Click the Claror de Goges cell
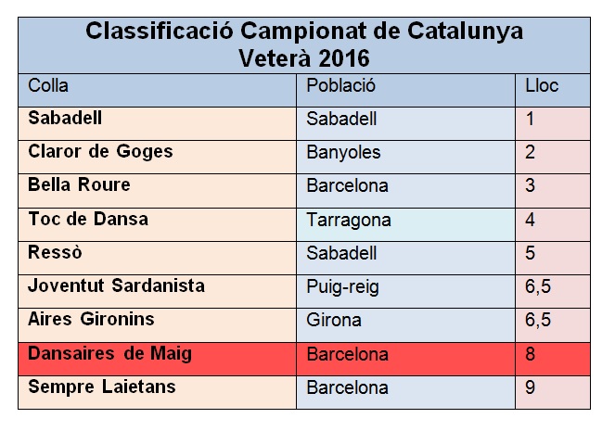The width and height of the screenshot is (615, 431). 158,158
